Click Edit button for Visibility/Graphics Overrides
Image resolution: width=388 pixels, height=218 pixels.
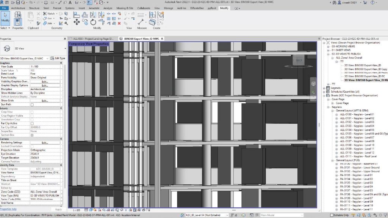click(45, 81)
